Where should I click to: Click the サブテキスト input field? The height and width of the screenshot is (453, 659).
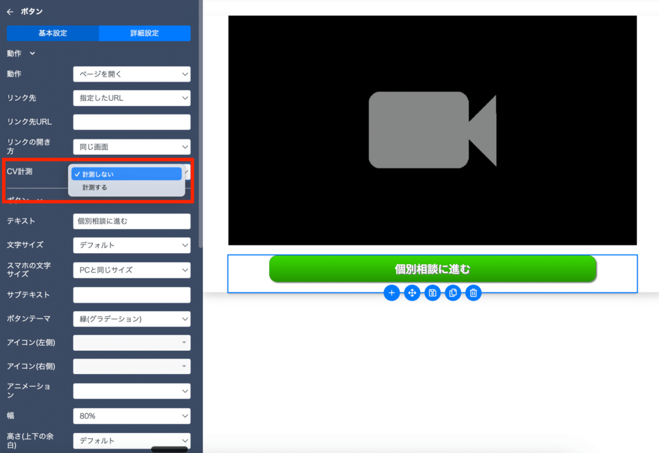pyautogui.click(x=131, y=295)
